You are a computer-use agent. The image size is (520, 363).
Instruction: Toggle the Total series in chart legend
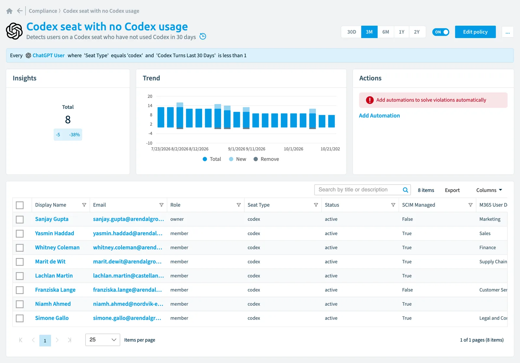click(x=212, y=159)
